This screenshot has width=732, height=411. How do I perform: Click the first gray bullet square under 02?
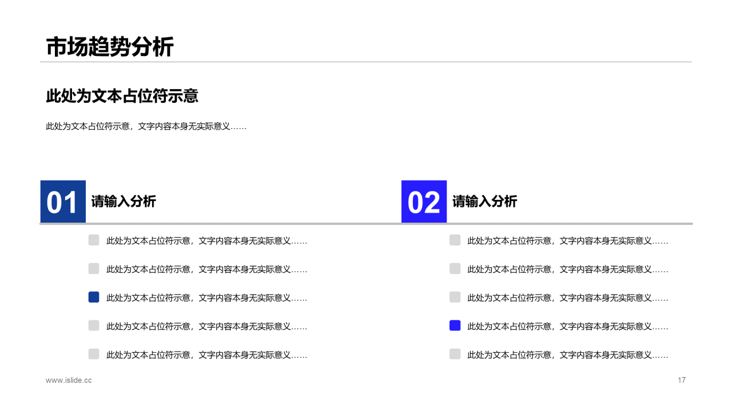pyautogui.click(x=455, y=240)
